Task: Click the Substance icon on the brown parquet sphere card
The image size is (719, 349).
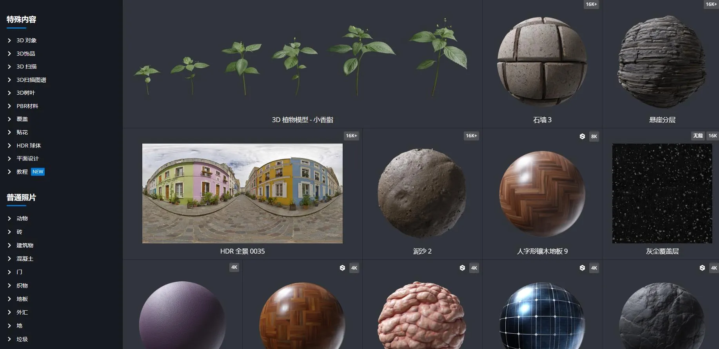Action: click(x=342, y=268)
